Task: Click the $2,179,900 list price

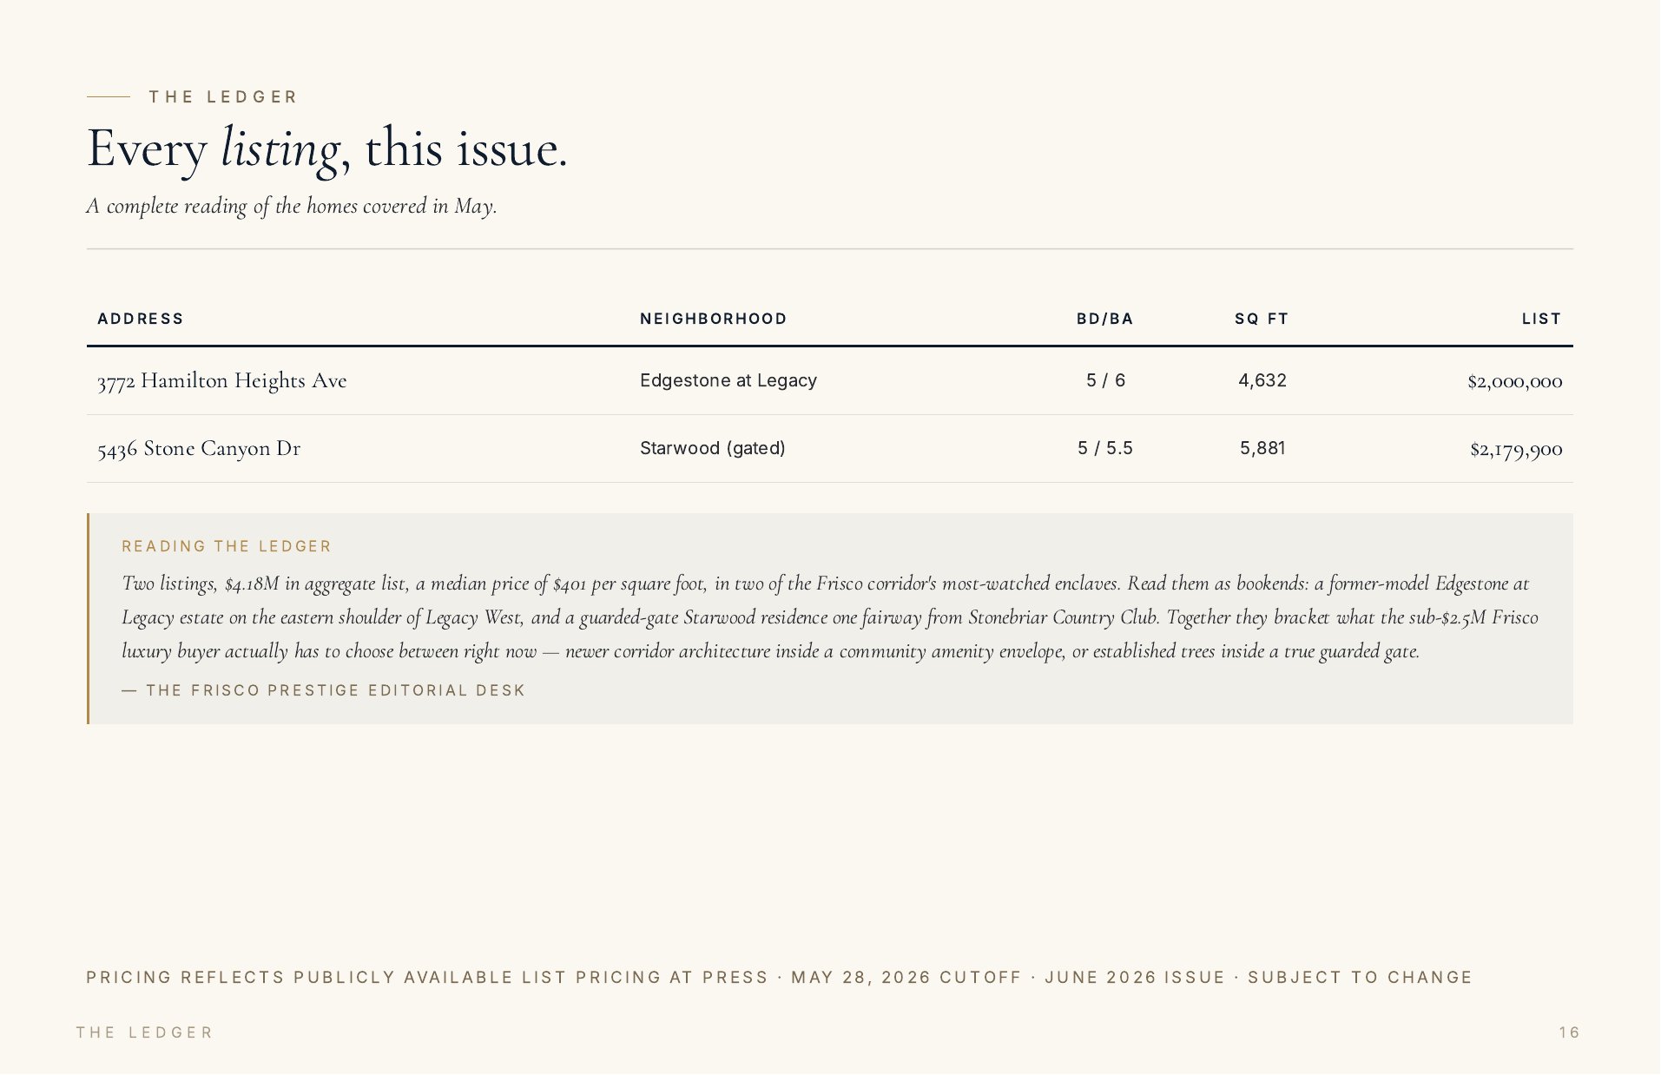Action: (x=1516, y=449)
